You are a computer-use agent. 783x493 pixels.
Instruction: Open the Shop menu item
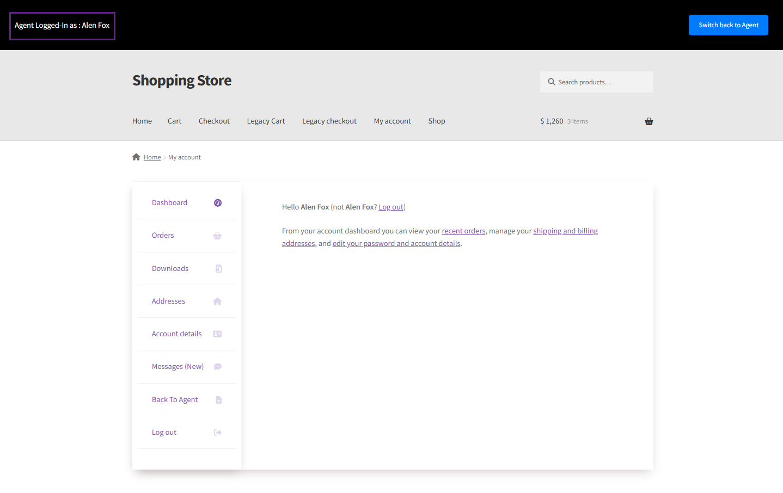tap(437, 121)
